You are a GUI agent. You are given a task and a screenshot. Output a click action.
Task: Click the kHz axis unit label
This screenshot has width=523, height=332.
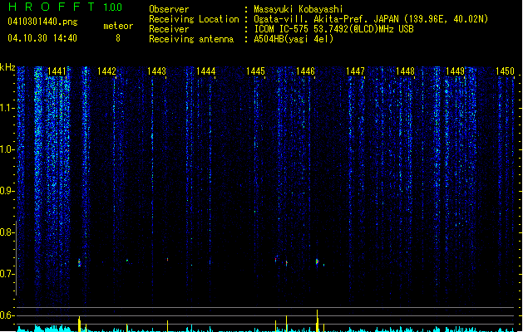[x=7, y=67]
